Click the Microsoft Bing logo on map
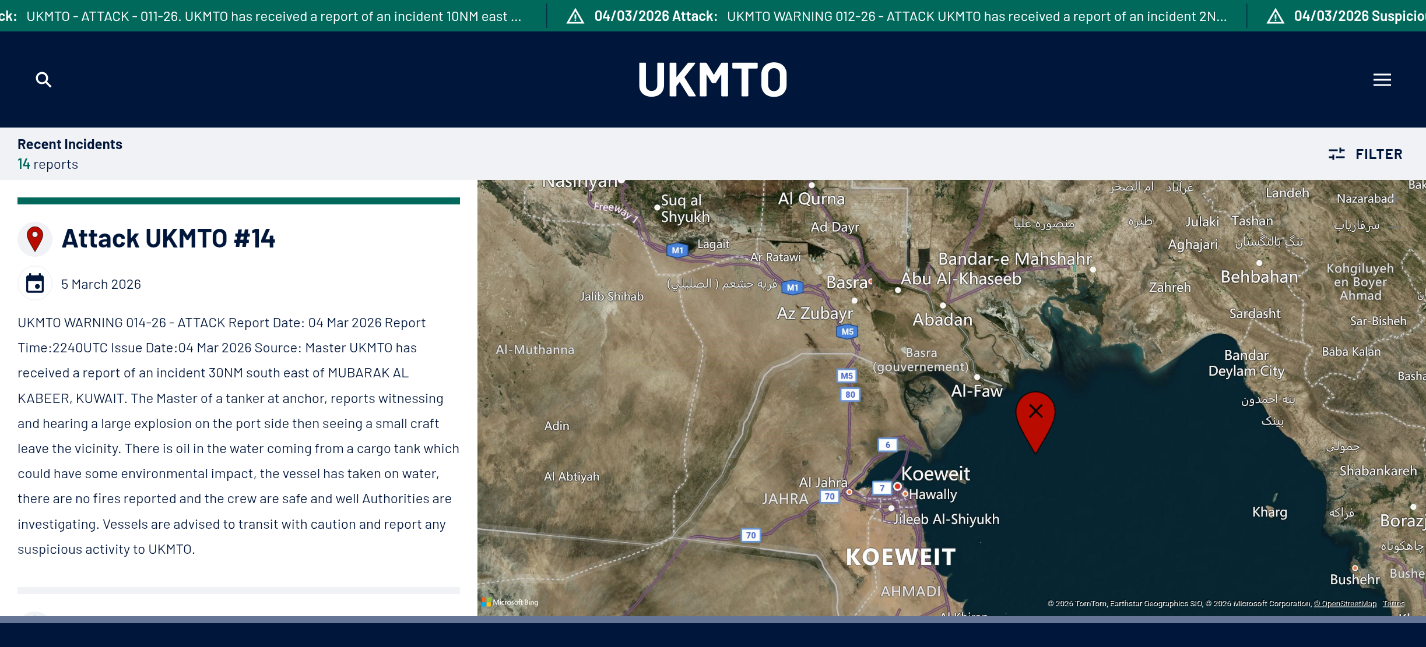This screenshot has width=1426, height=647. [510, 602]
